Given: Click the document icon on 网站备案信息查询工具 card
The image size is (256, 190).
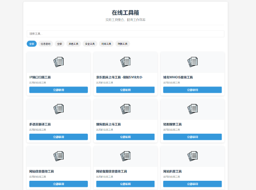Looking at the screenshot, I should click(x=125, y=156).
